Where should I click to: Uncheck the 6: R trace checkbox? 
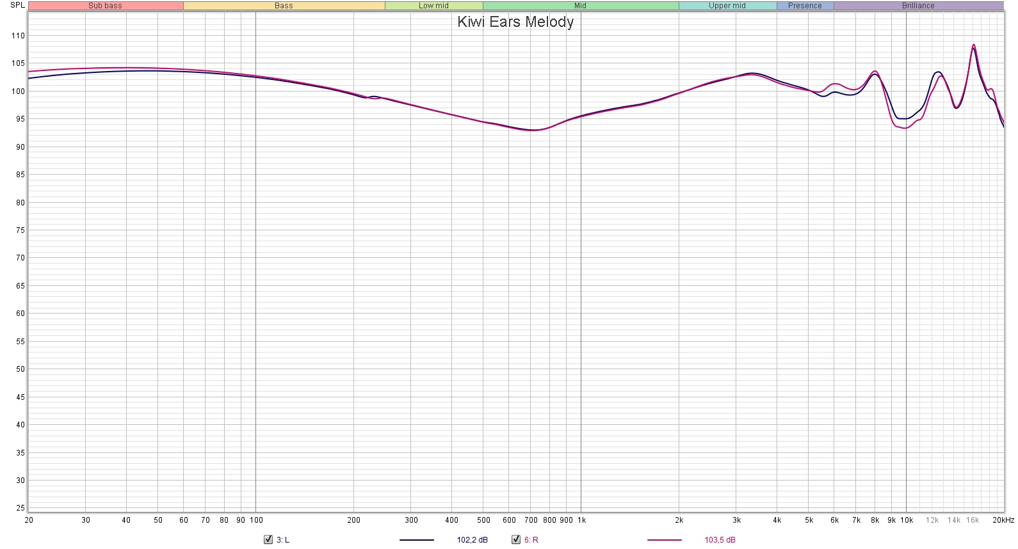[515, 539]
